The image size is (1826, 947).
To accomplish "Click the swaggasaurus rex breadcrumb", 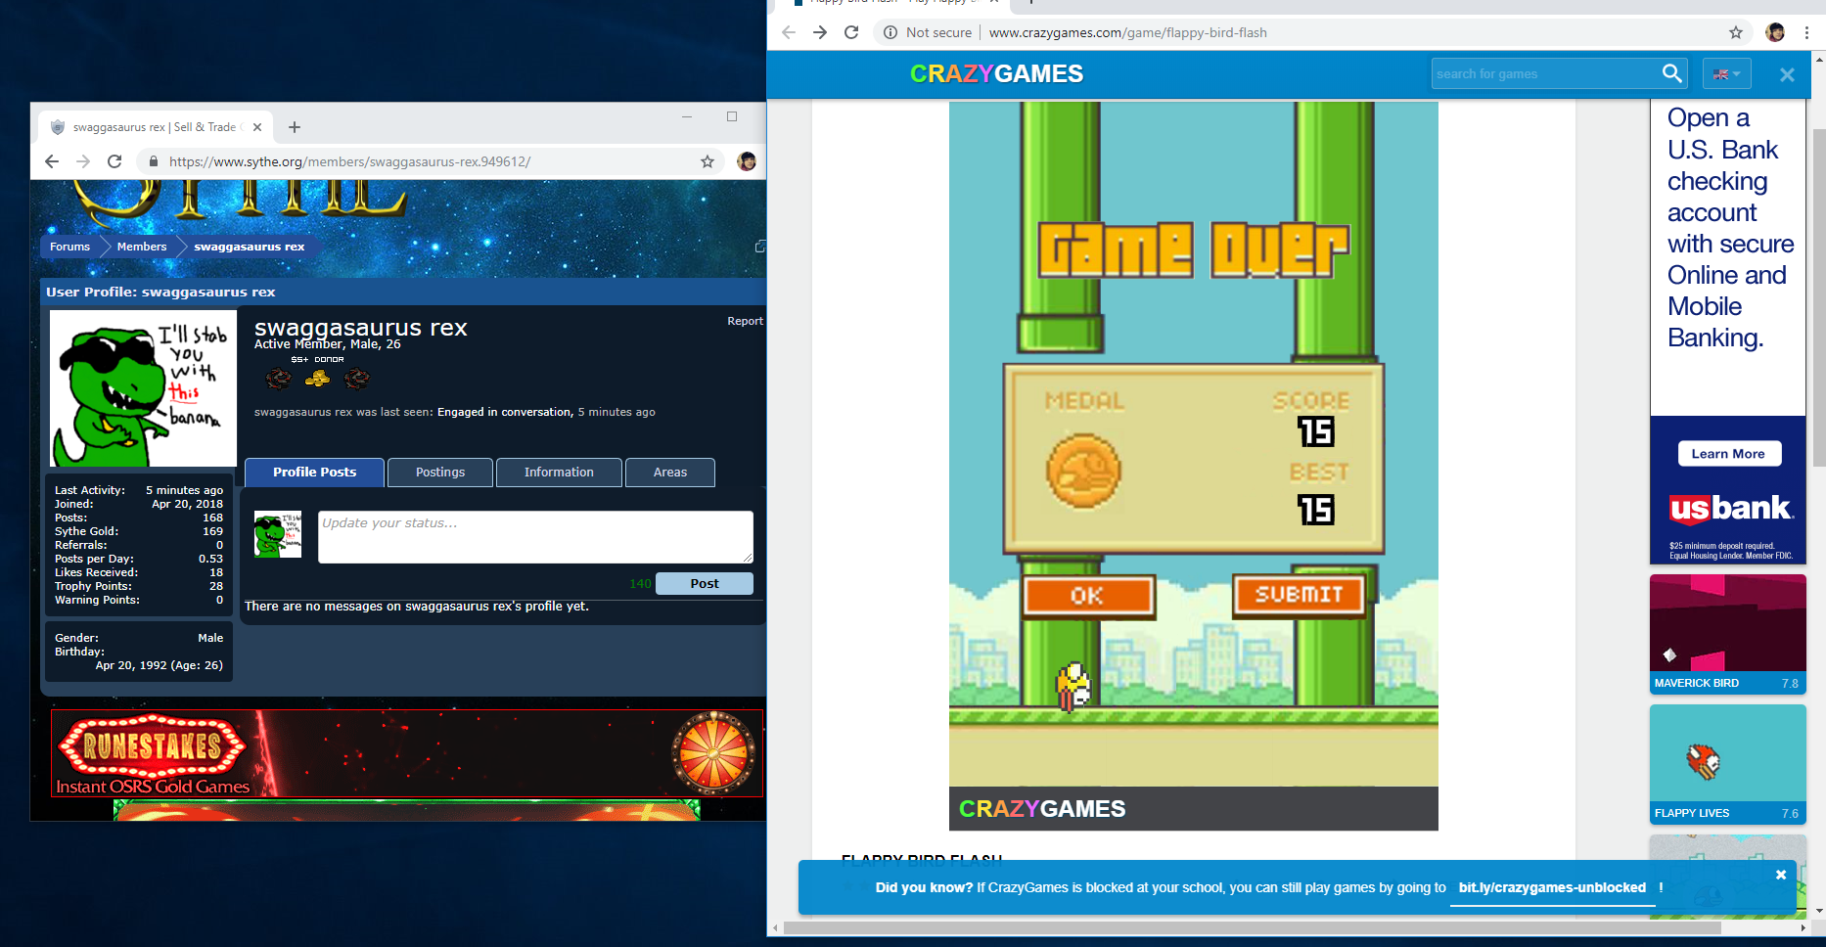I will coord(250,247).
